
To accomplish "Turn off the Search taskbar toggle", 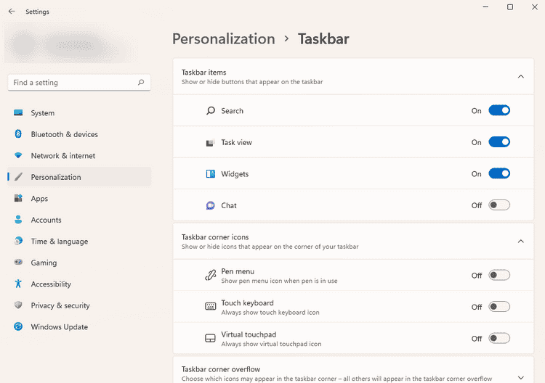I will [499, 111].
